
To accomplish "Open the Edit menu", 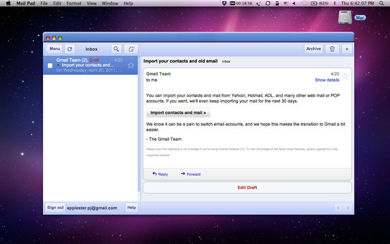I will click(x=57, y=3).
